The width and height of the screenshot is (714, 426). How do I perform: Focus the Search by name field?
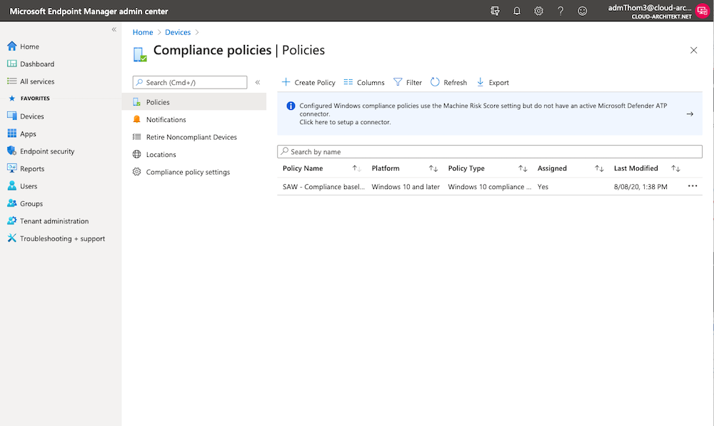click(x=490, y=151)
